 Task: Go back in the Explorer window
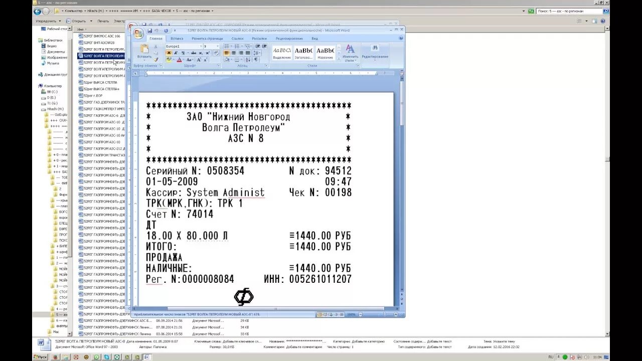point(38,11)
